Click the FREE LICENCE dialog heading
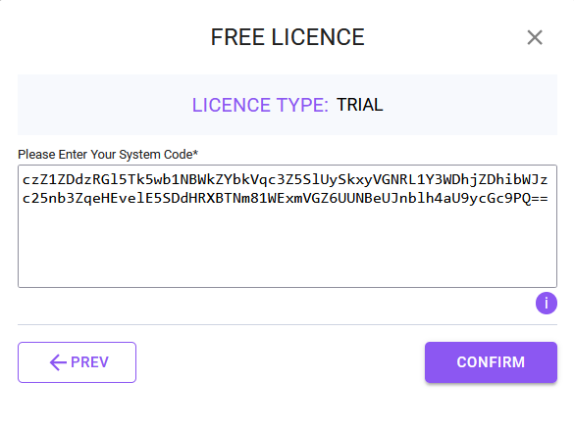 (287, 37)
